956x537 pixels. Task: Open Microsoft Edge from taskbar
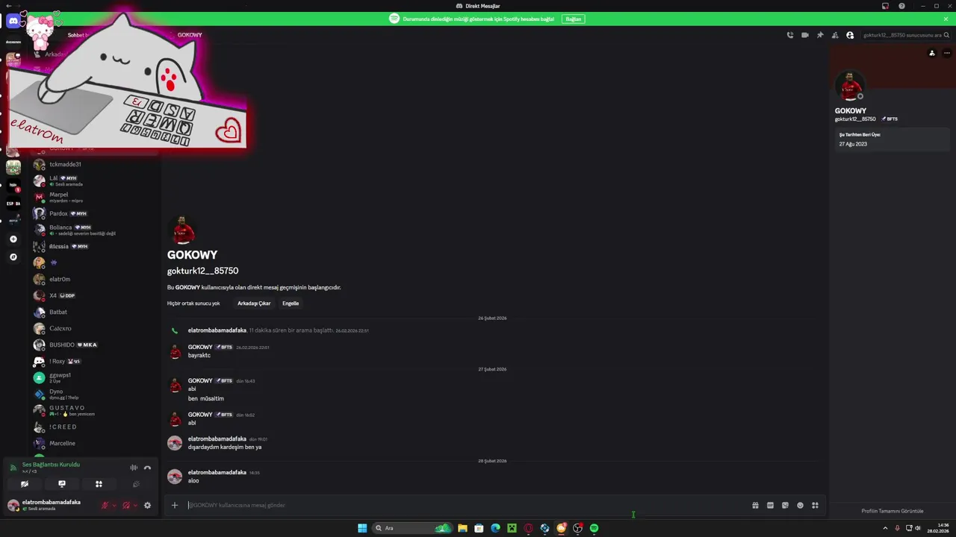point(495,528)
